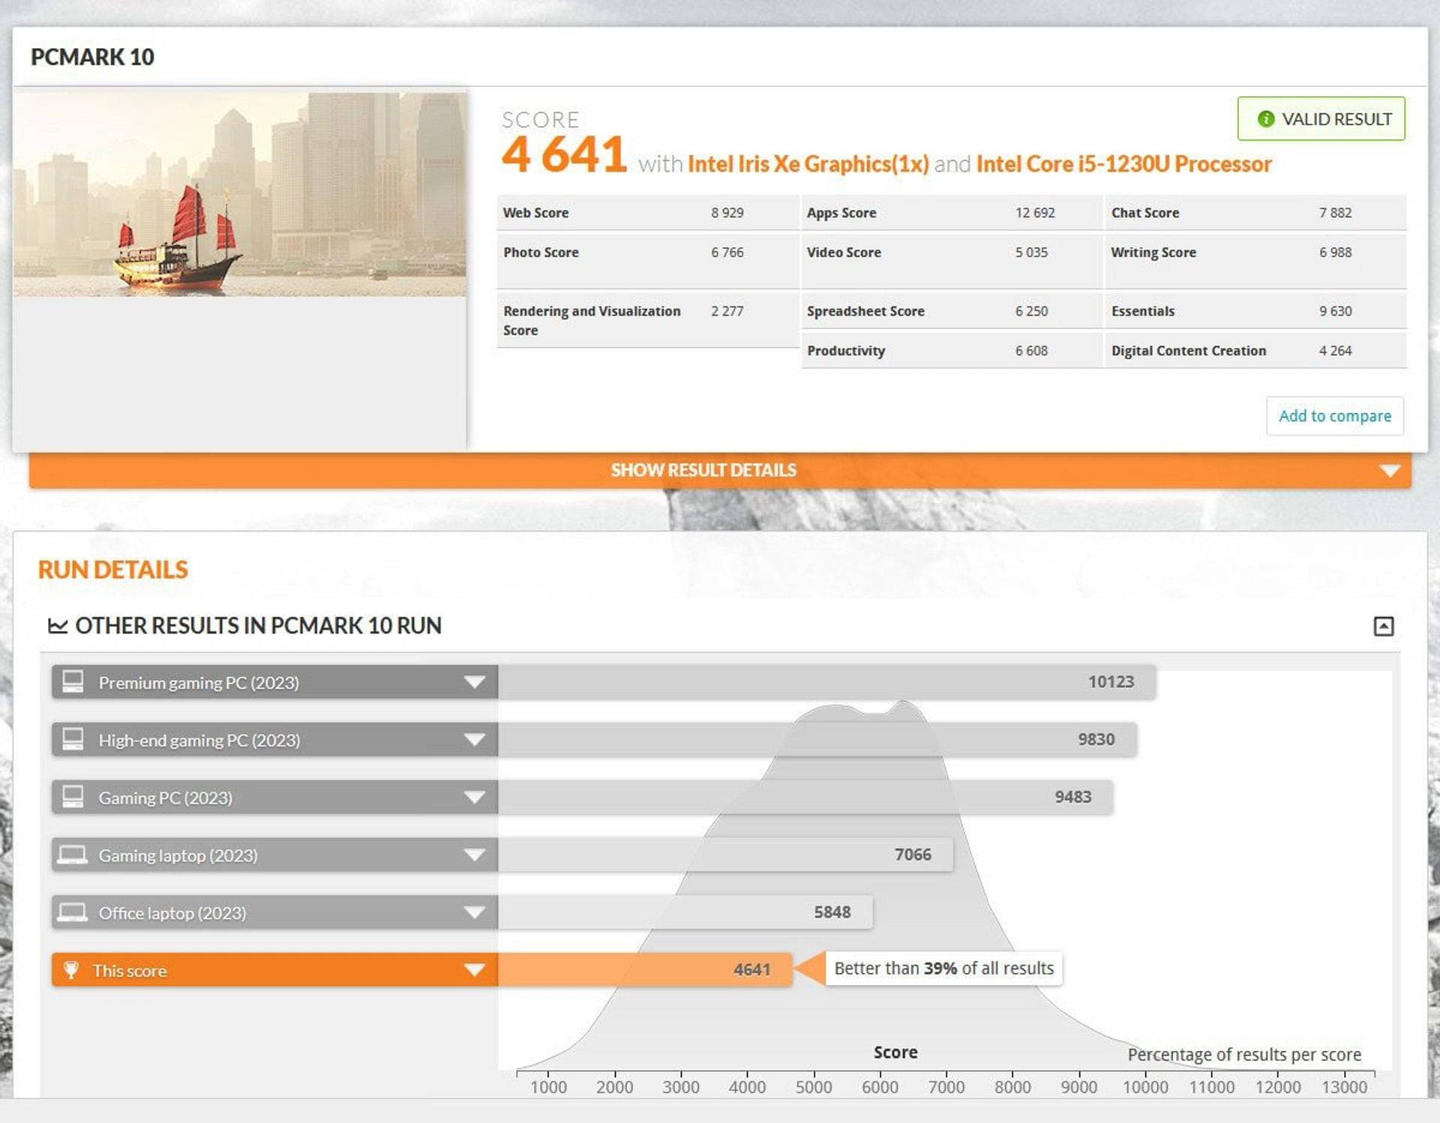Select This score 4641 orange bar
The height and width of the screenshot is (1123, 1440).
[x=645, y=970]
